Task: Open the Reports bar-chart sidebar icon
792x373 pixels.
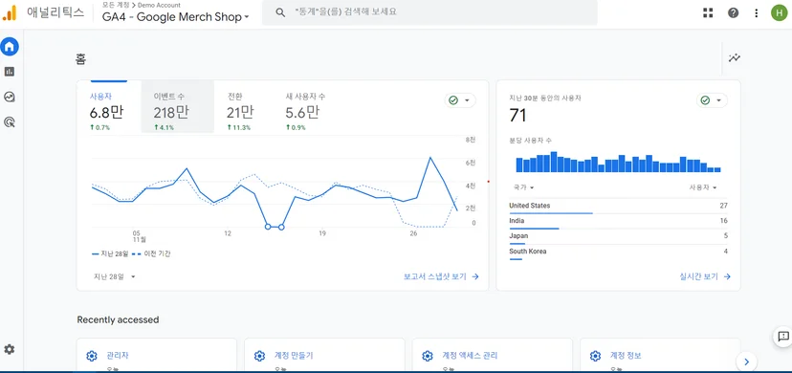Action: pyautogui.click(x=10, y=72)
